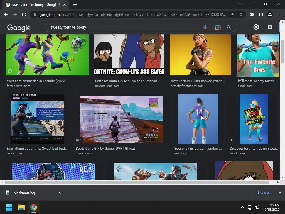Click the scroll down arrow
This screenshot has width=285, height=214.
(282, 177)
